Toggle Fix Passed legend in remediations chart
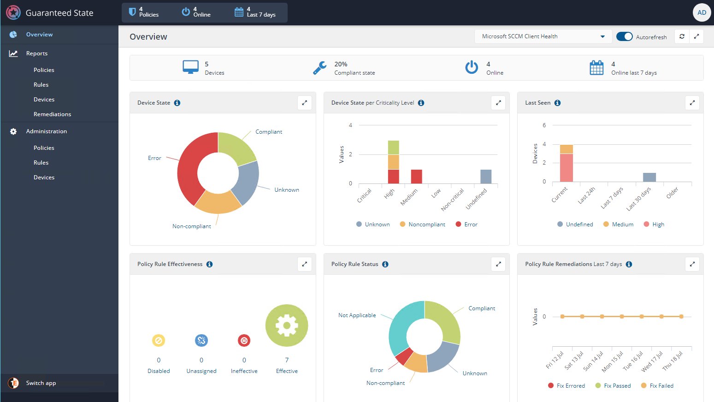The image size is (714, 402). pos(613,386)
